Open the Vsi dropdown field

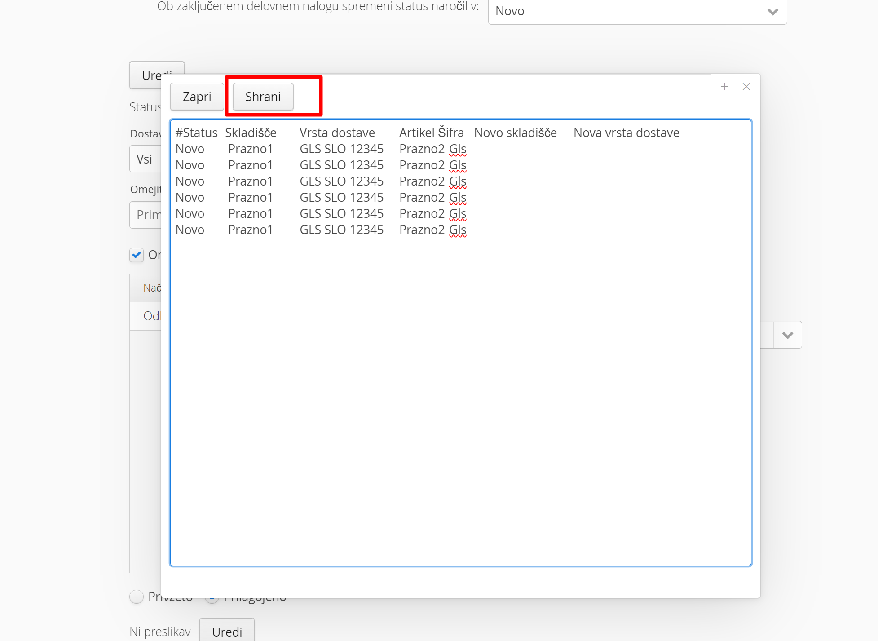tap(145, 159)
